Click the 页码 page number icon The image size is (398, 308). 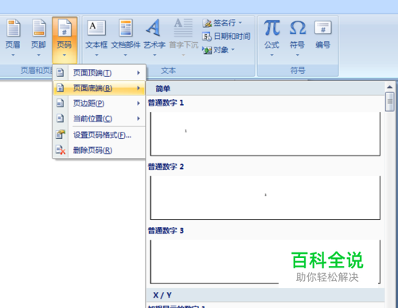click(x=64, y=28)
